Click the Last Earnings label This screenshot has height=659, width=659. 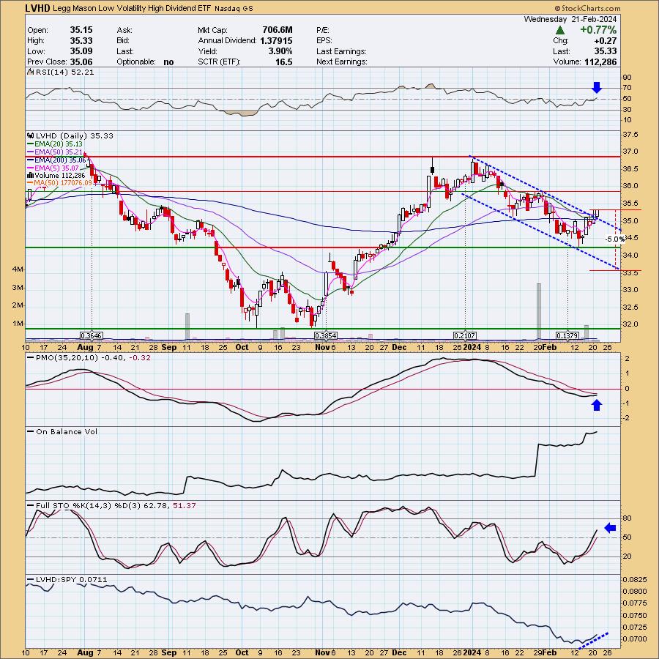[341, 51]
